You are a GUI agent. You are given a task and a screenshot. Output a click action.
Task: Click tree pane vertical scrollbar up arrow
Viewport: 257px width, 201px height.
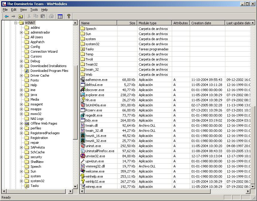point(75,23)
